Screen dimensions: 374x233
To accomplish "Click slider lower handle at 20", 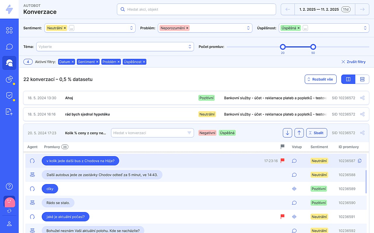I will [x=283, y=47].
